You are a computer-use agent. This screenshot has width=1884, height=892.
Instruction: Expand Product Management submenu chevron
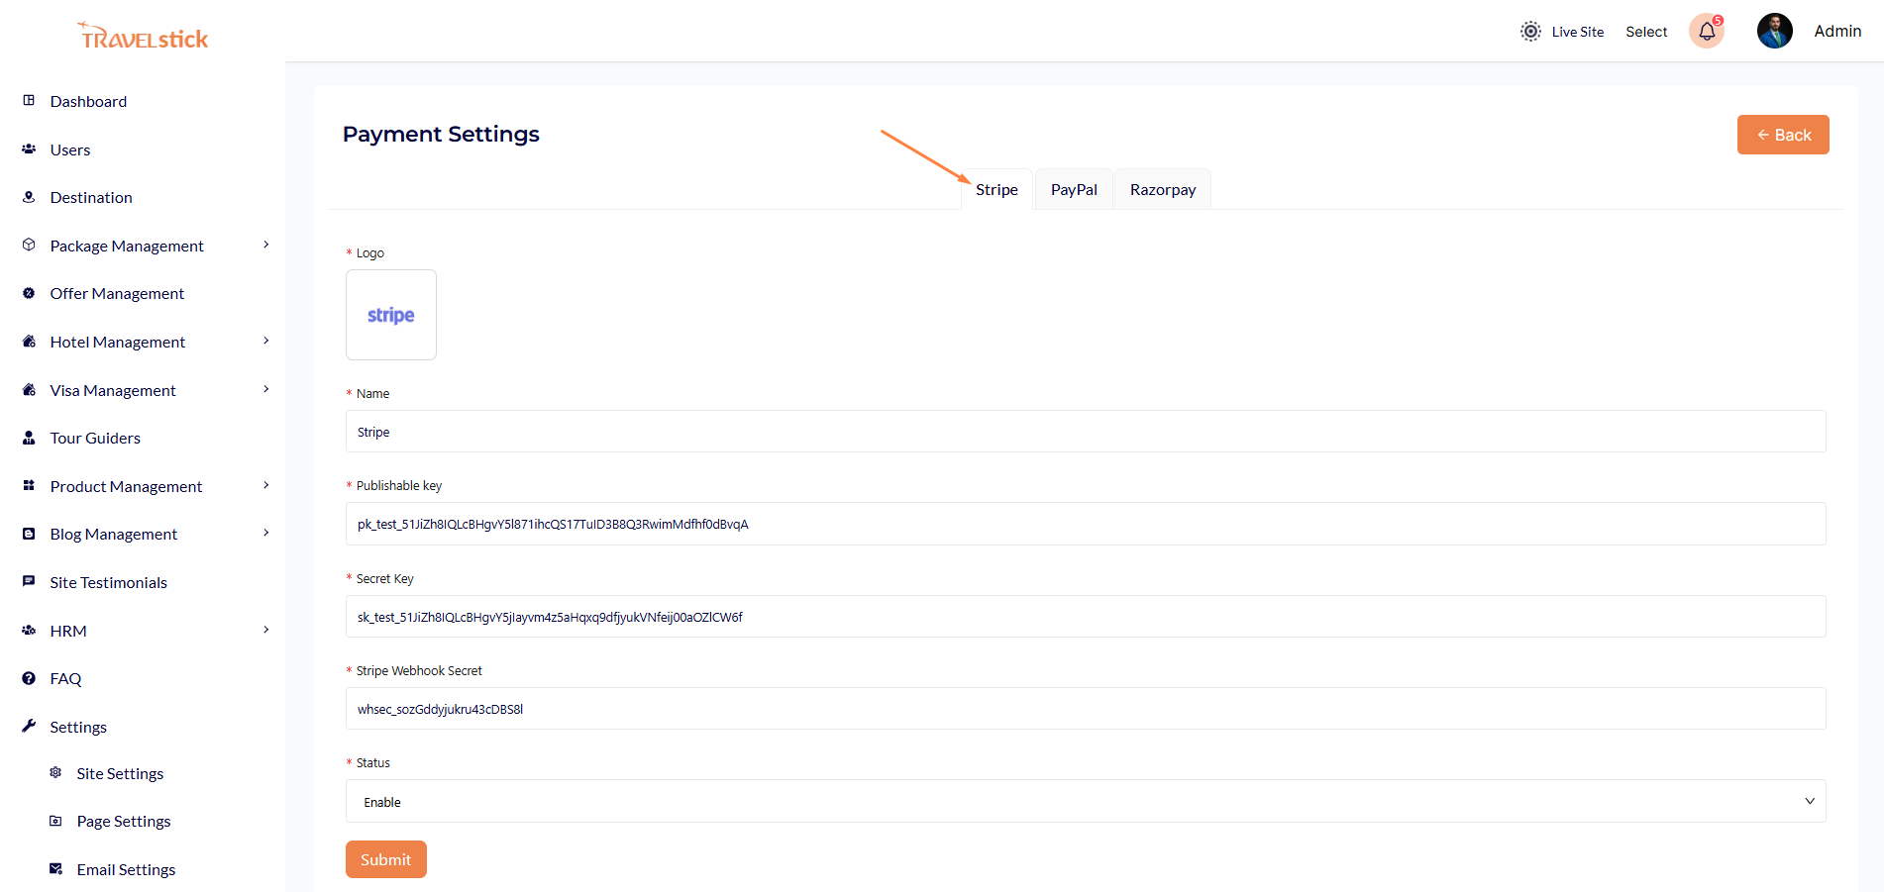coord(266,485)
